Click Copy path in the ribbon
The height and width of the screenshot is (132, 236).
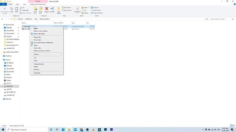pos(24,10)
